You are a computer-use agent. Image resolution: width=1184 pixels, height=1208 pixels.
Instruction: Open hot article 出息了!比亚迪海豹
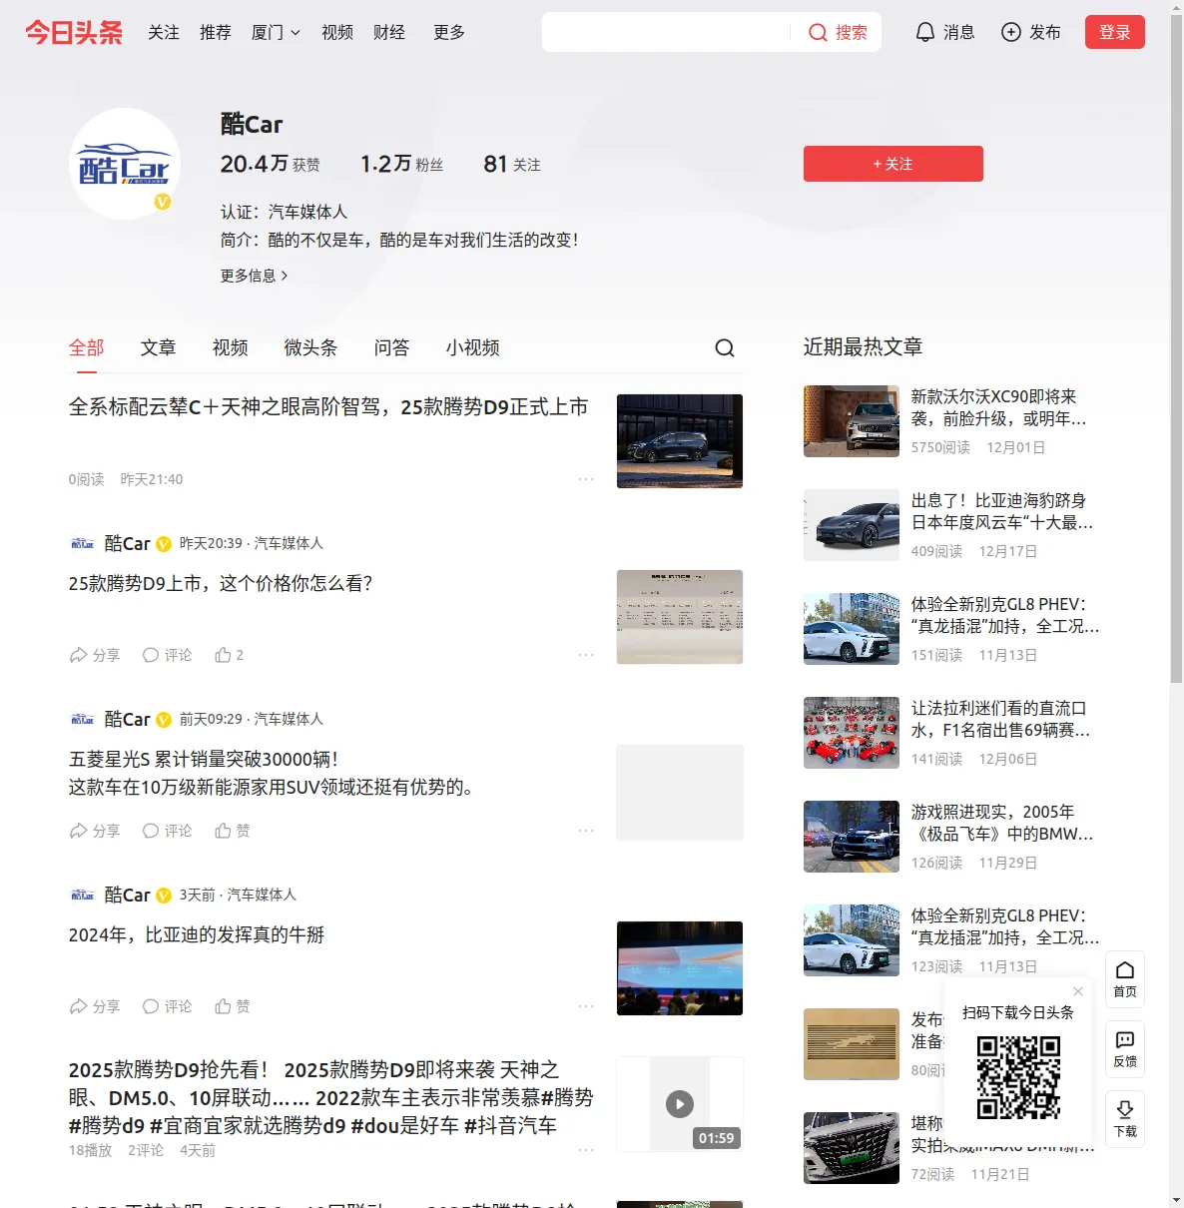pyautogui.click(x=1002, y=511)
